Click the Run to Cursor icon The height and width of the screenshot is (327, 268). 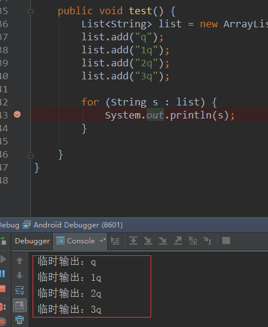click(x=208, y=241)
